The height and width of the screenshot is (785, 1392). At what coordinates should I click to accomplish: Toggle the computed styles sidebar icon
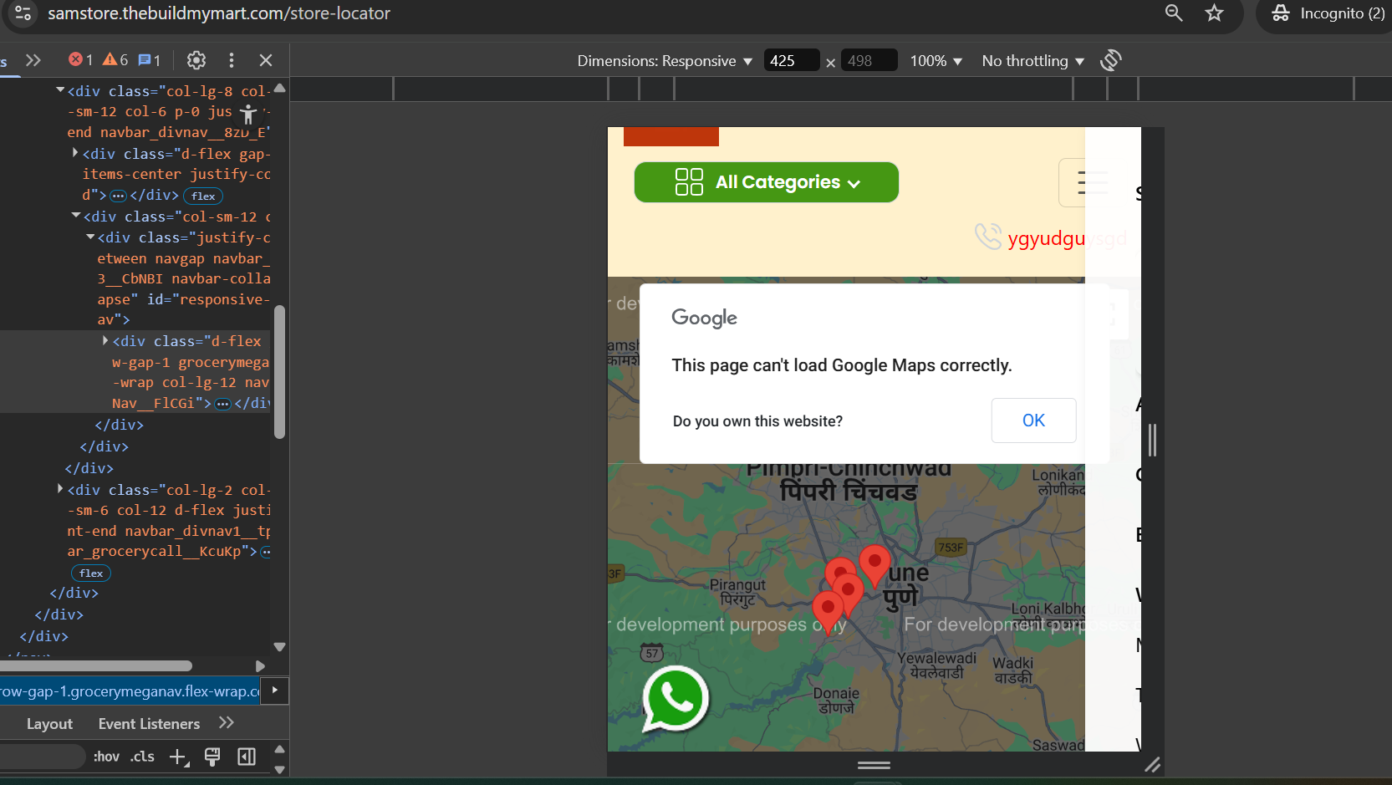(x=247, y=757)
